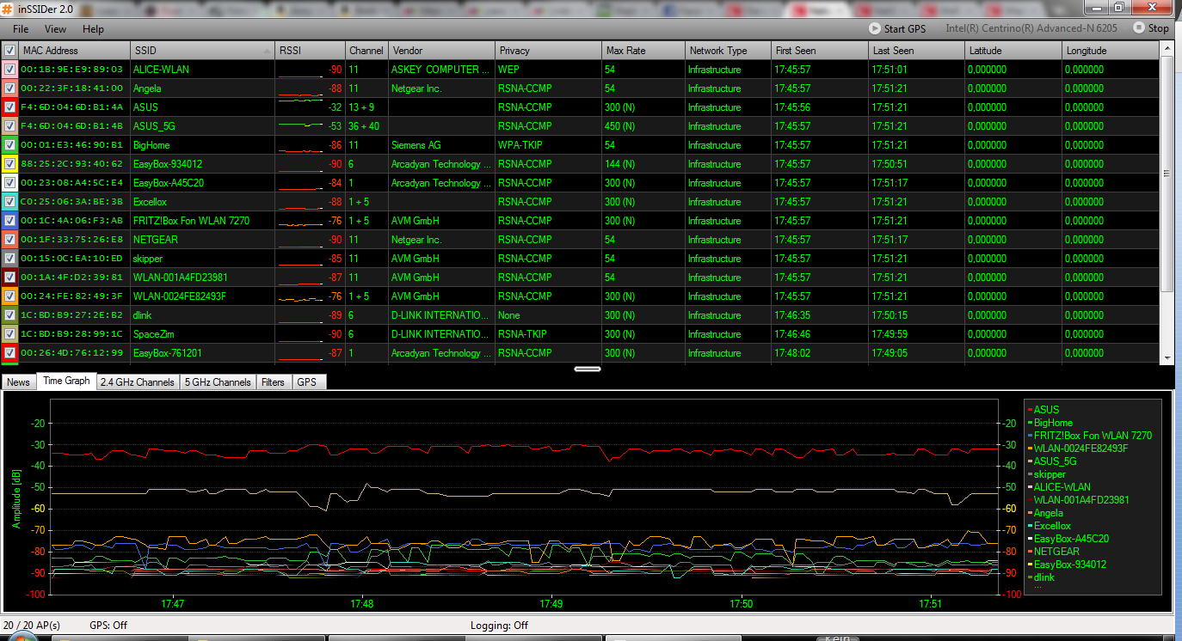Sort by the MAC Address column header
1182x641 pixels.
74,51
